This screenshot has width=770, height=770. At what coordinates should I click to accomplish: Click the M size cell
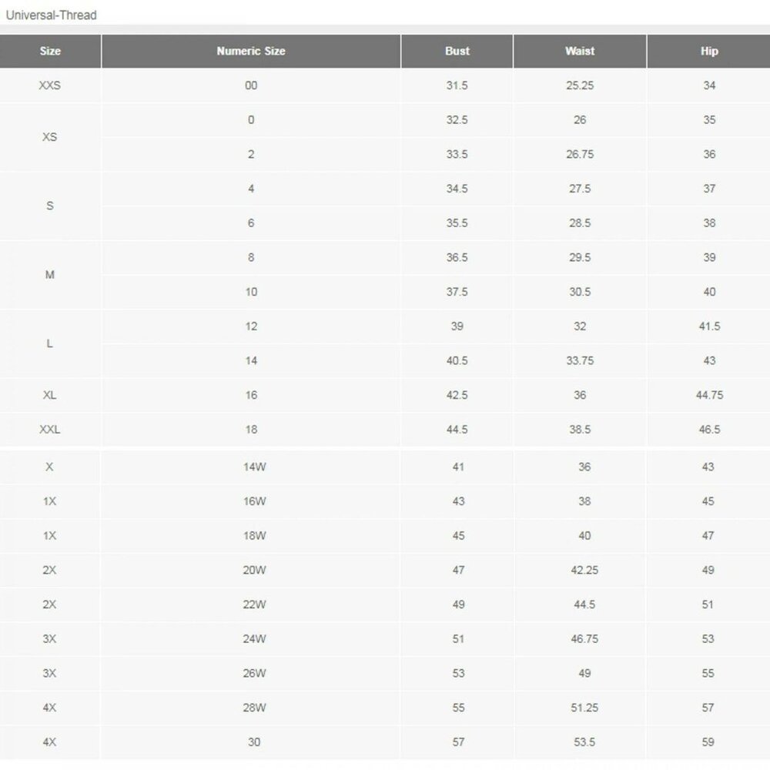[50, 275]
